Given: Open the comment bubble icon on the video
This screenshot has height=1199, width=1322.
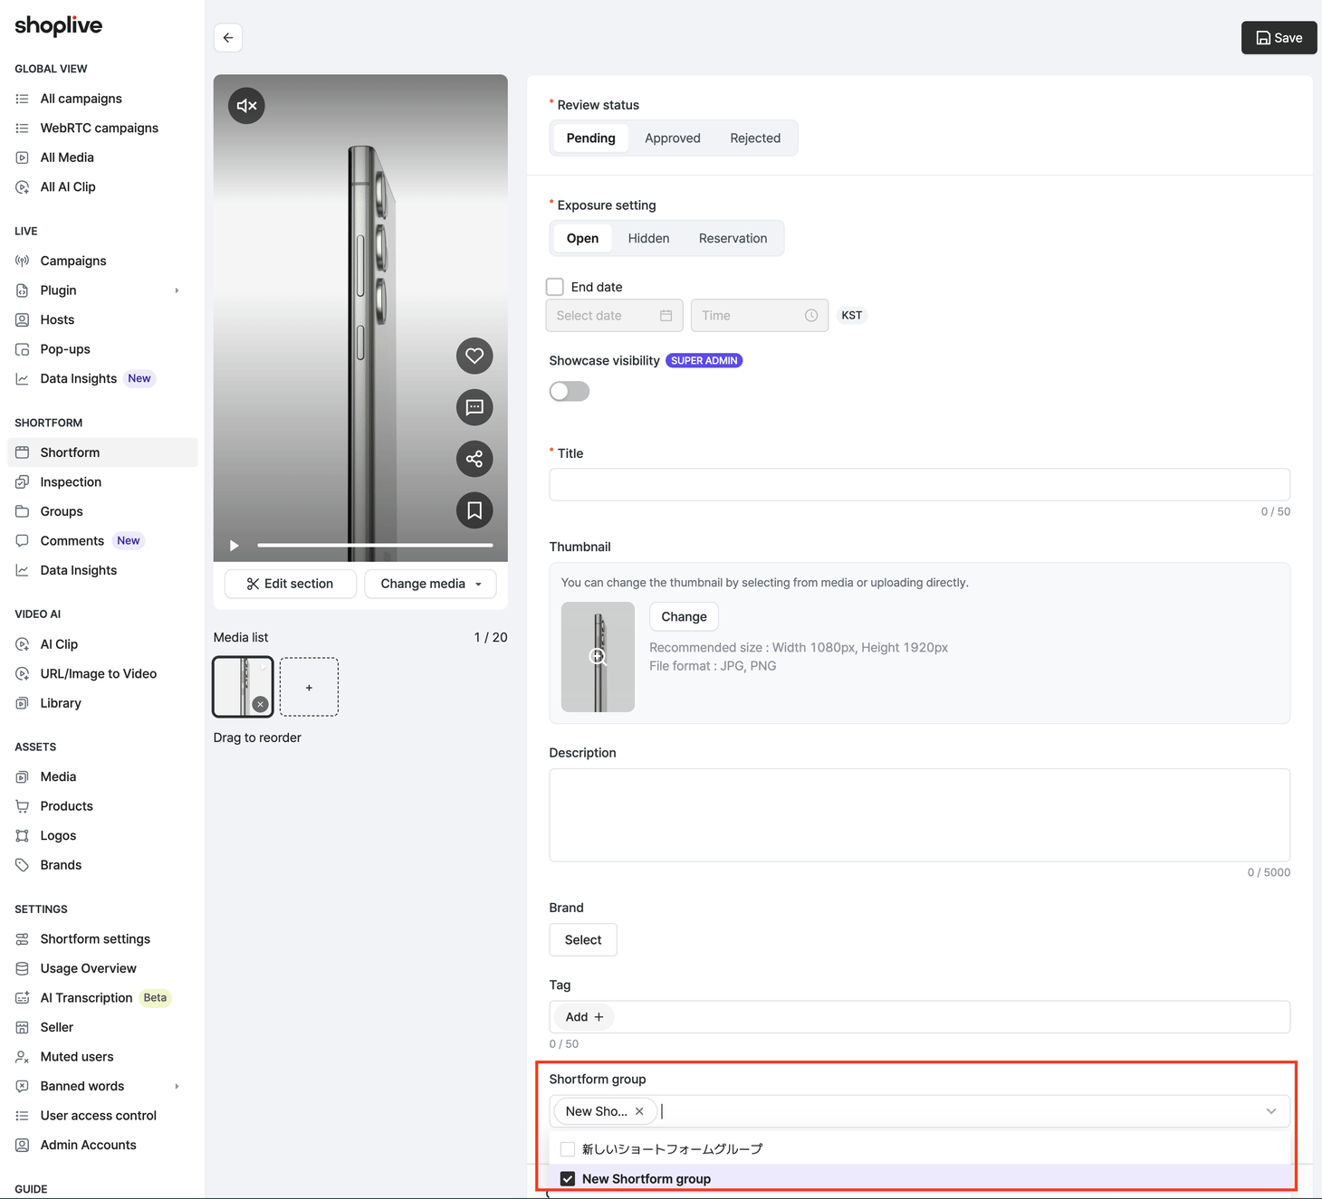Looking at the screenshot, I should [474, 407].
